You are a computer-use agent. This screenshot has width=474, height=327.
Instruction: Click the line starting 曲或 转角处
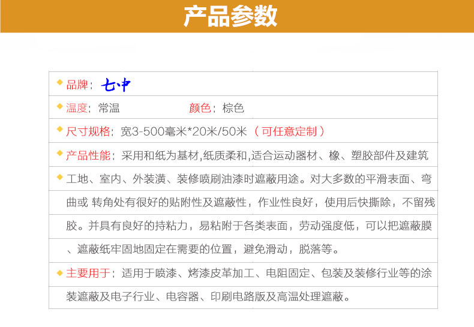(251, 202)
